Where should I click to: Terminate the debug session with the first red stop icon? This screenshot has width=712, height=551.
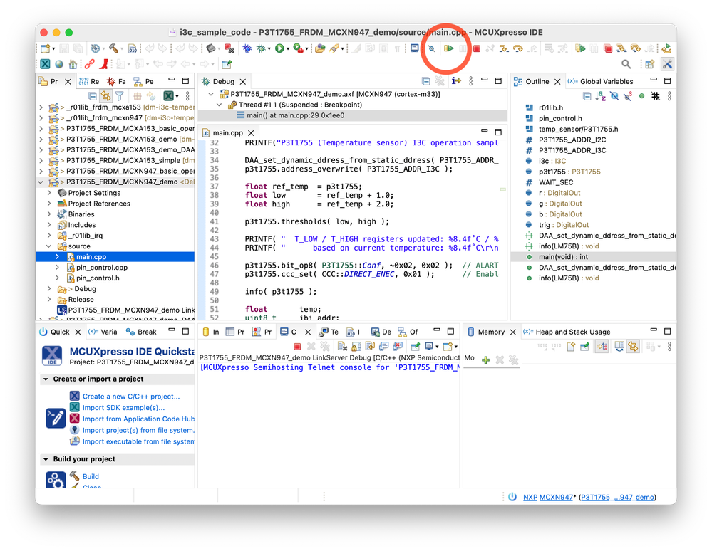tap(476, 48)
